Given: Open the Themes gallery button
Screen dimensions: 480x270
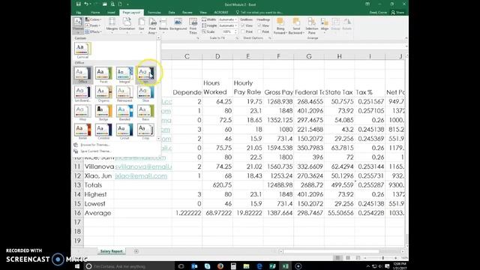Looking at the screenshot, I should (78, 25).
